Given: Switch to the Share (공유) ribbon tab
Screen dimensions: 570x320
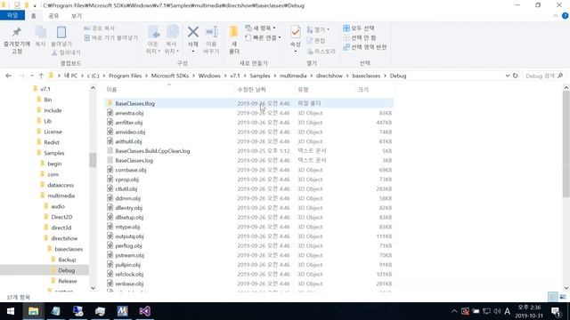Looking at the screenshot, I should (x=53, y=16).
